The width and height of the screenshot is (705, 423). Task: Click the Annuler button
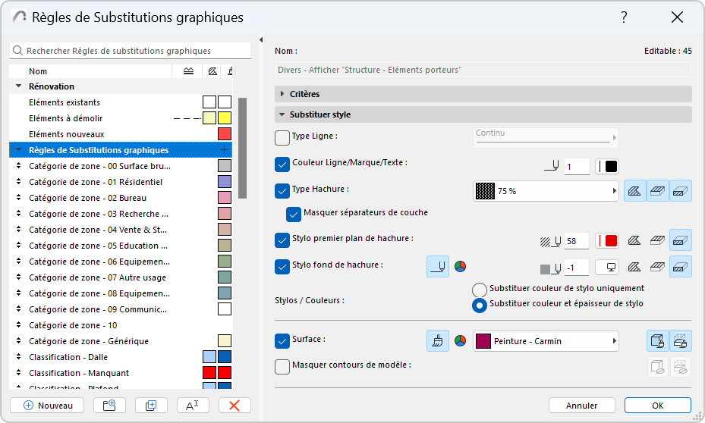click(582, 406)
